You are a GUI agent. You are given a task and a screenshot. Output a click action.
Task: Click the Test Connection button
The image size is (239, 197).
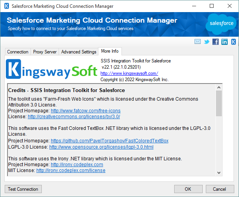click(23, 189)
